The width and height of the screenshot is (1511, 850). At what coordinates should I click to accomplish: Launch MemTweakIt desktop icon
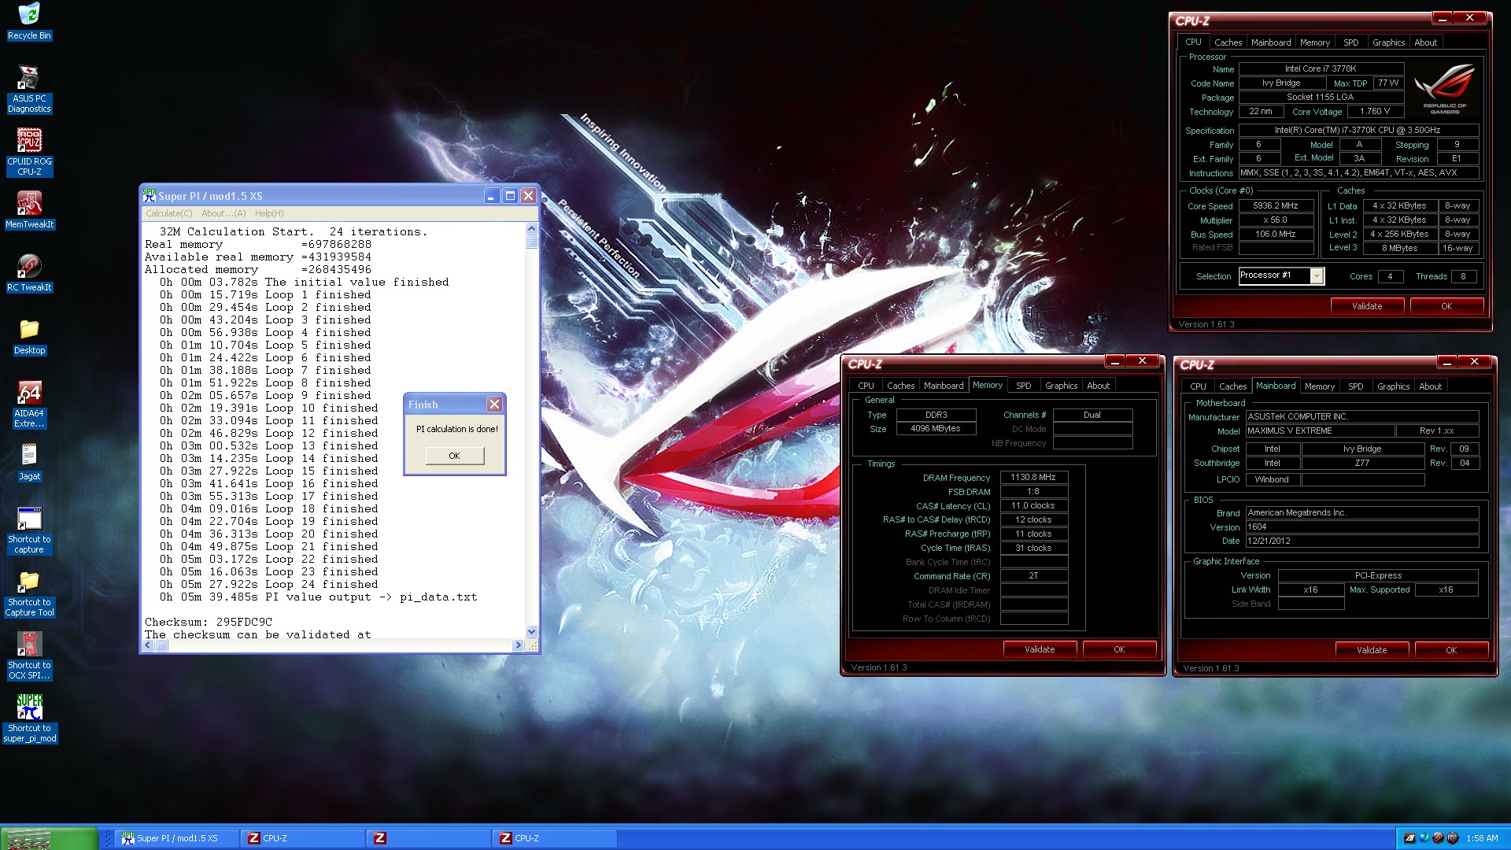point(29,204)
